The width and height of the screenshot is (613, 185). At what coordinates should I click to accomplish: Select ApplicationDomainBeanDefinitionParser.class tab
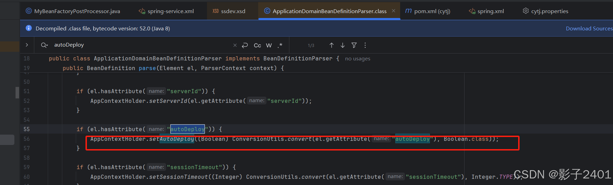point(330,11)
